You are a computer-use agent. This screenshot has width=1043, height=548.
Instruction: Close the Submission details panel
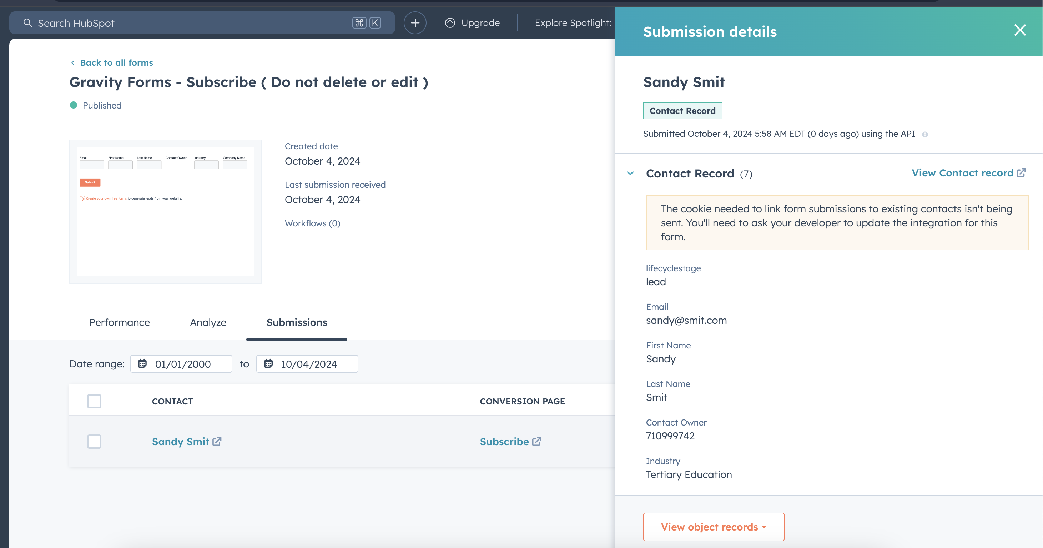pos(1019,30)
